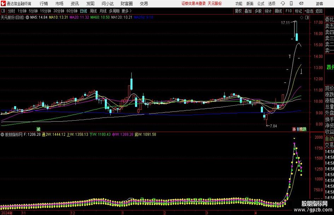Screen dimensions: 334x215
Task: Click the 下W: 1180.43 indicator value
Action: point(100,135)
